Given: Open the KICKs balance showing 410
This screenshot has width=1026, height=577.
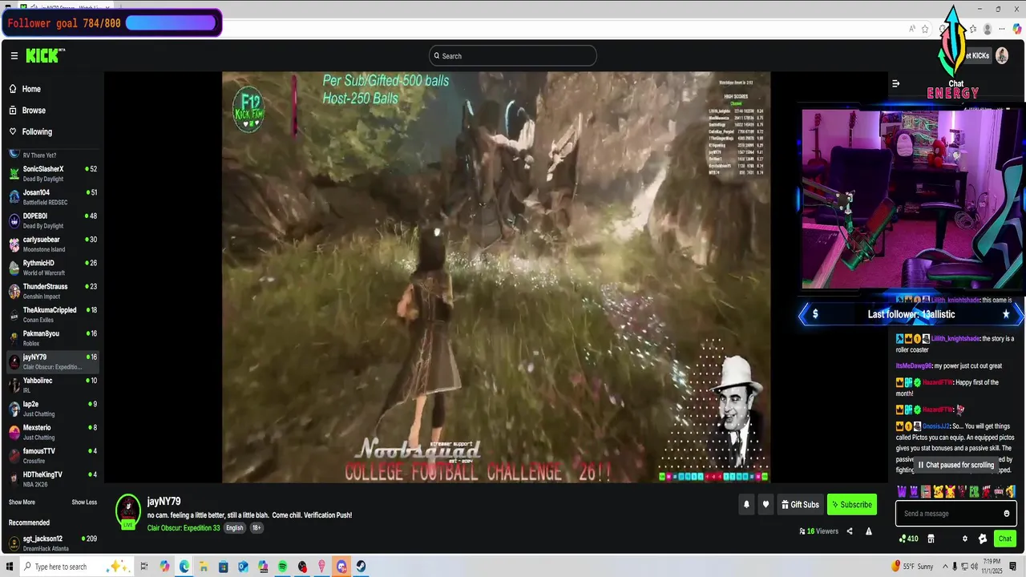Looking at the screenshot, I should coord(909,539).
